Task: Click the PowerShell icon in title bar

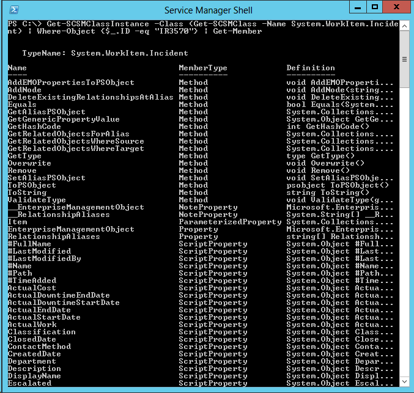Action: 13,10
